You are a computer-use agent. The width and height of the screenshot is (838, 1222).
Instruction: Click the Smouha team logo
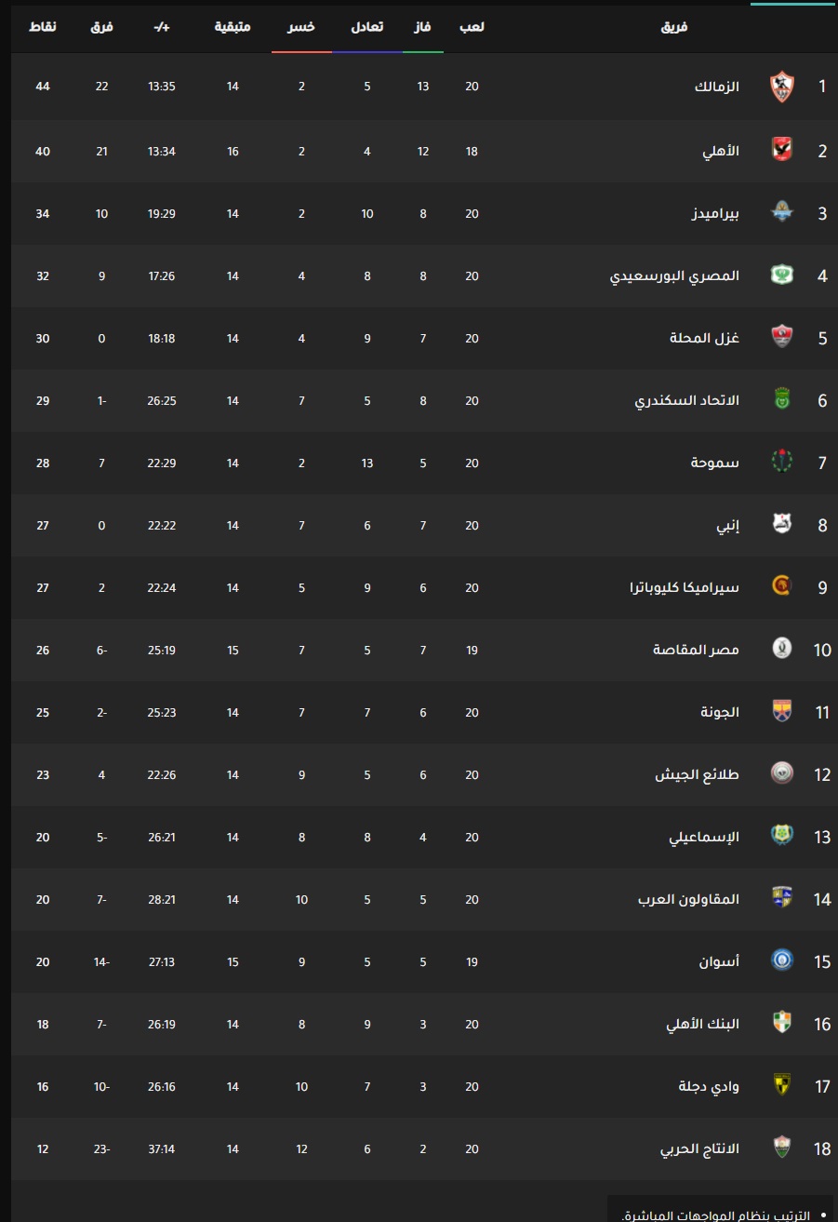[x=781, y=462]
